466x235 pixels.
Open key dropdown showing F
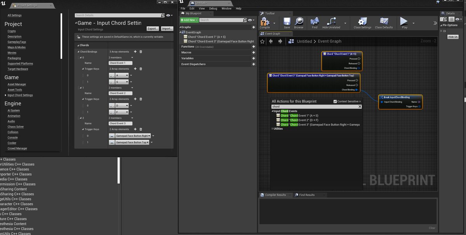pos(123,112)
